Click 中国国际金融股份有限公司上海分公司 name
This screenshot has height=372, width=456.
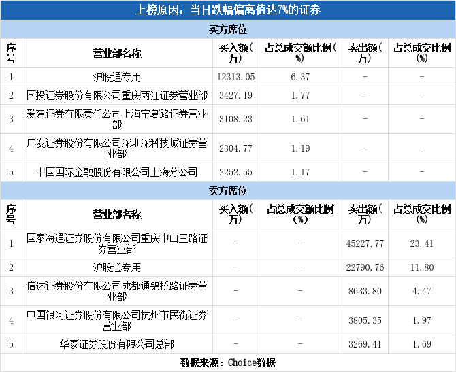coord(117,172)
